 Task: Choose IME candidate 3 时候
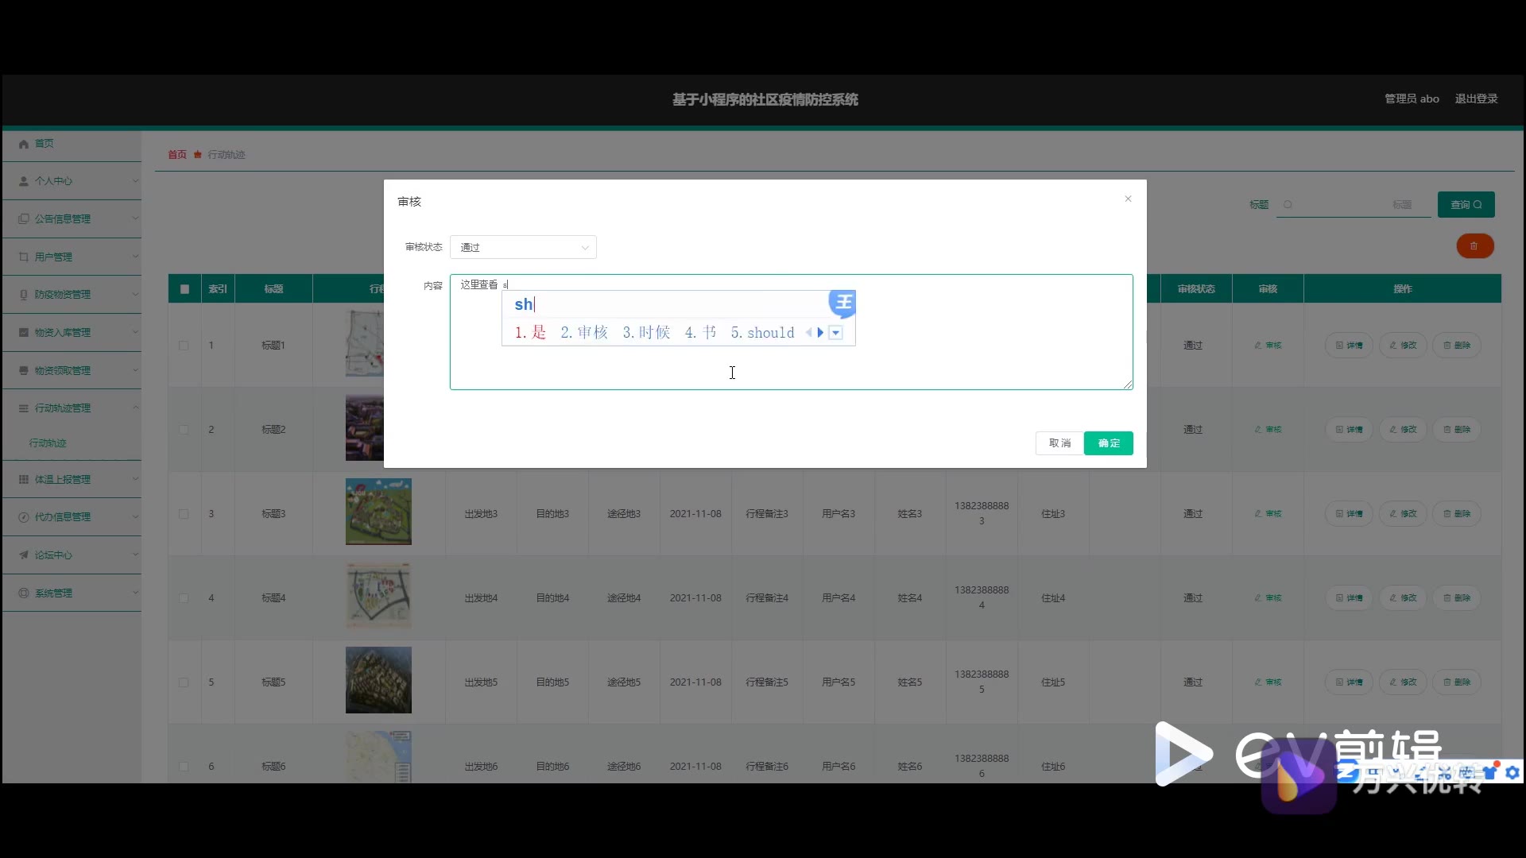646,333
